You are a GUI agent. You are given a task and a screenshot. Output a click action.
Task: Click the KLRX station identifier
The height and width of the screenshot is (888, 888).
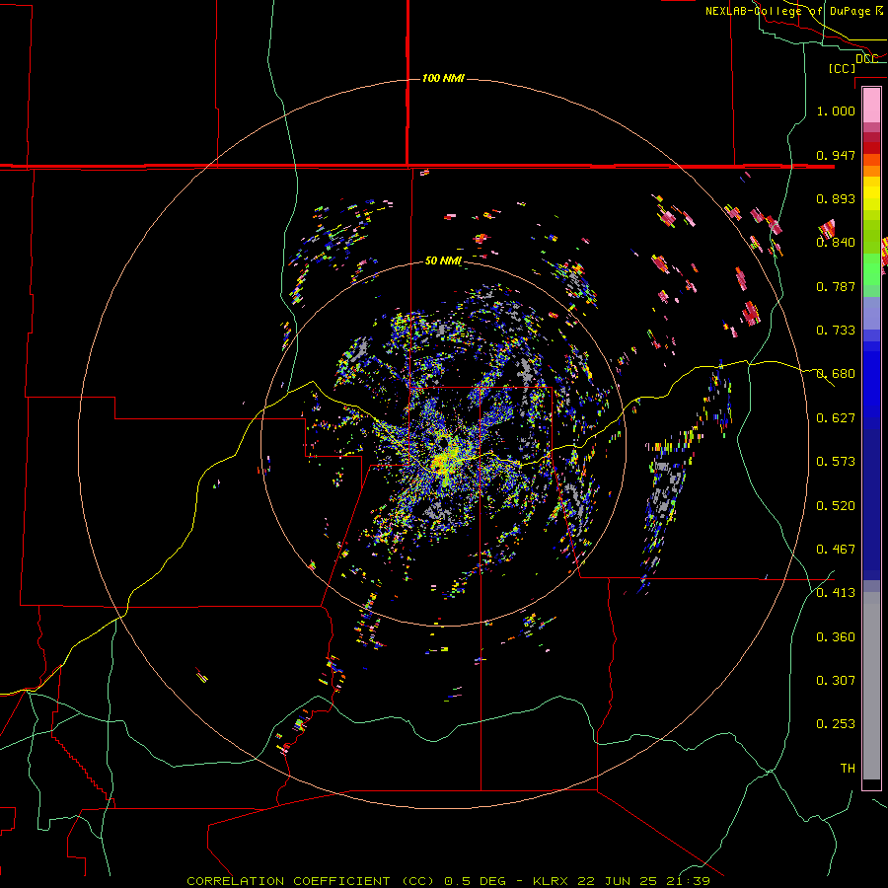pyautogui.click(x=552, y=881)
